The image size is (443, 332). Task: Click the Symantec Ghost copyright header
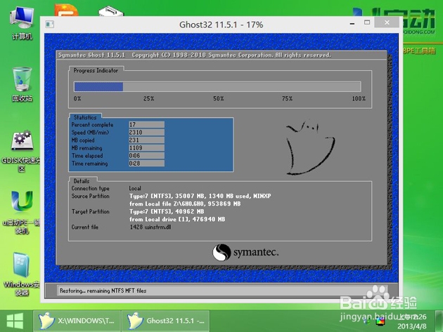point(195,55)
